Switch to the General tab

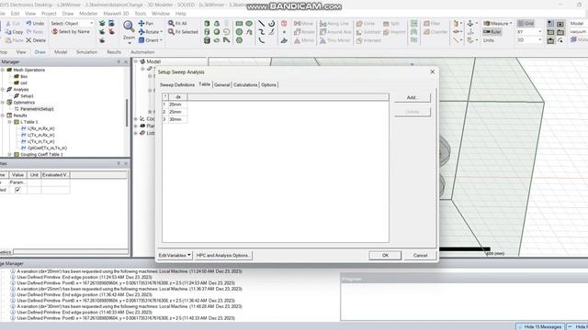221,85
